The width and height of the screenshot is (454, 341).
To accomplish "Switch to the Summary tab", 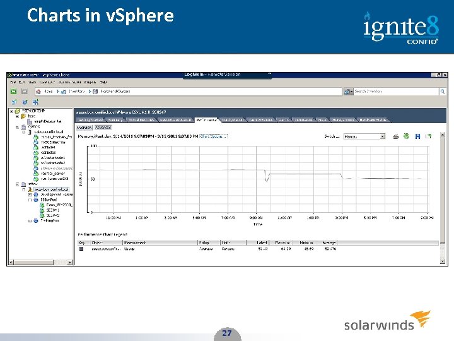I will (115, 120).
